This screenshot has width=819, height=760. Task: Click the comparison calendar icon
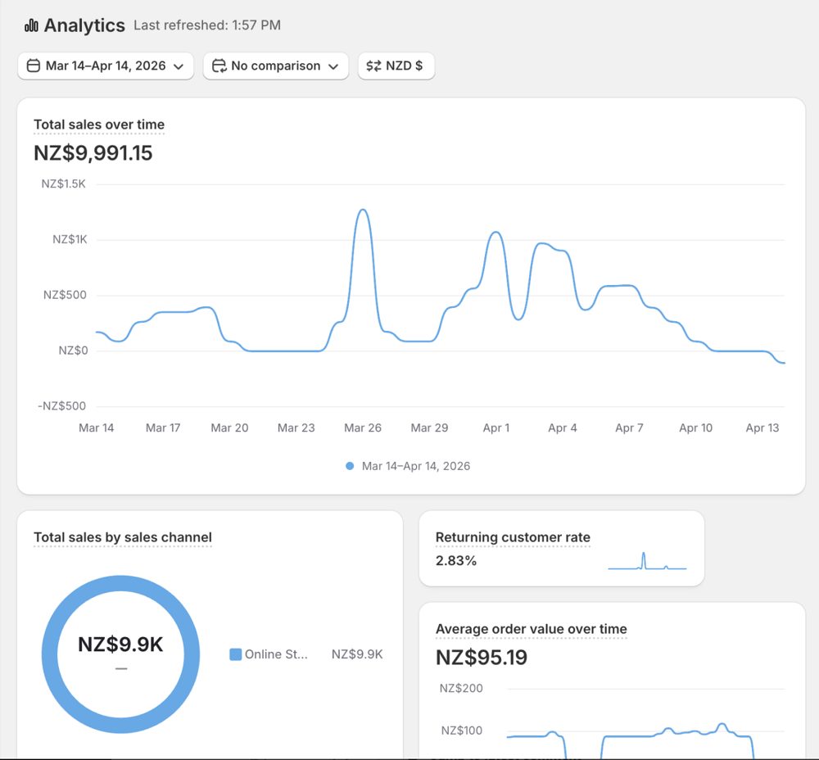point(219,66)
